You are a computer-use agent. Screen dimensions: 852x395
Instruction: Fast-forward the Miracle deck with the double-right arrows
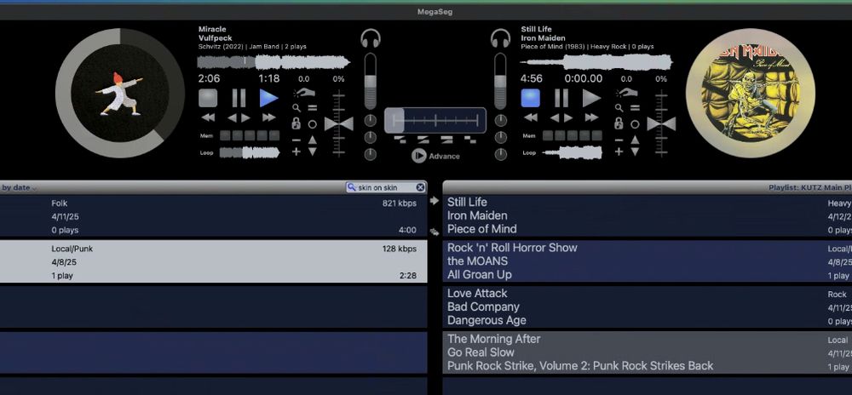(269, 117)
